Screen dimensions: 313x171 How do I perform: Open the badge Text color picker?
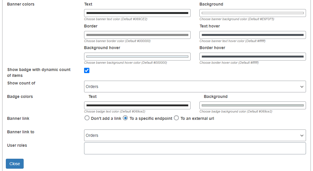tap(137, 105)
